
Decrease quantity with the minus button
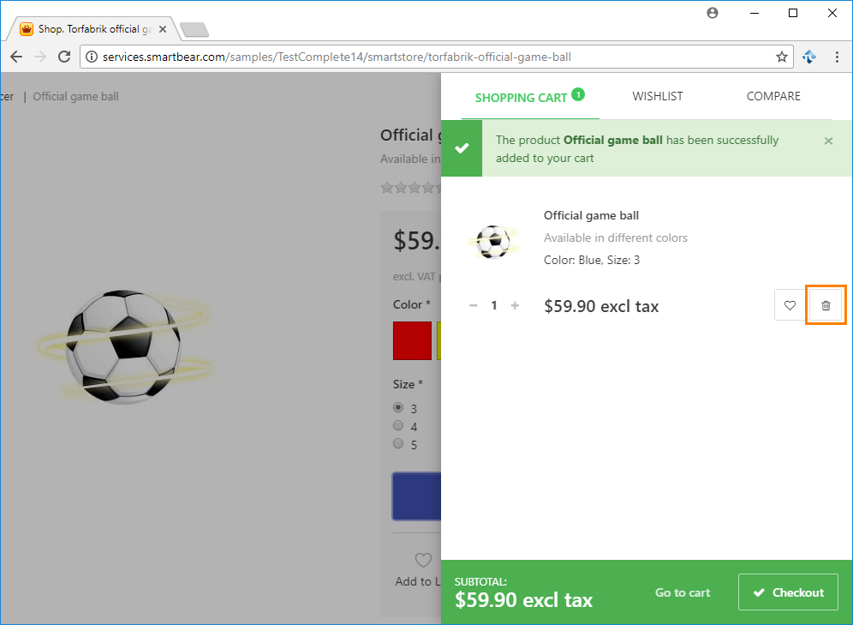tap(474, 305)
